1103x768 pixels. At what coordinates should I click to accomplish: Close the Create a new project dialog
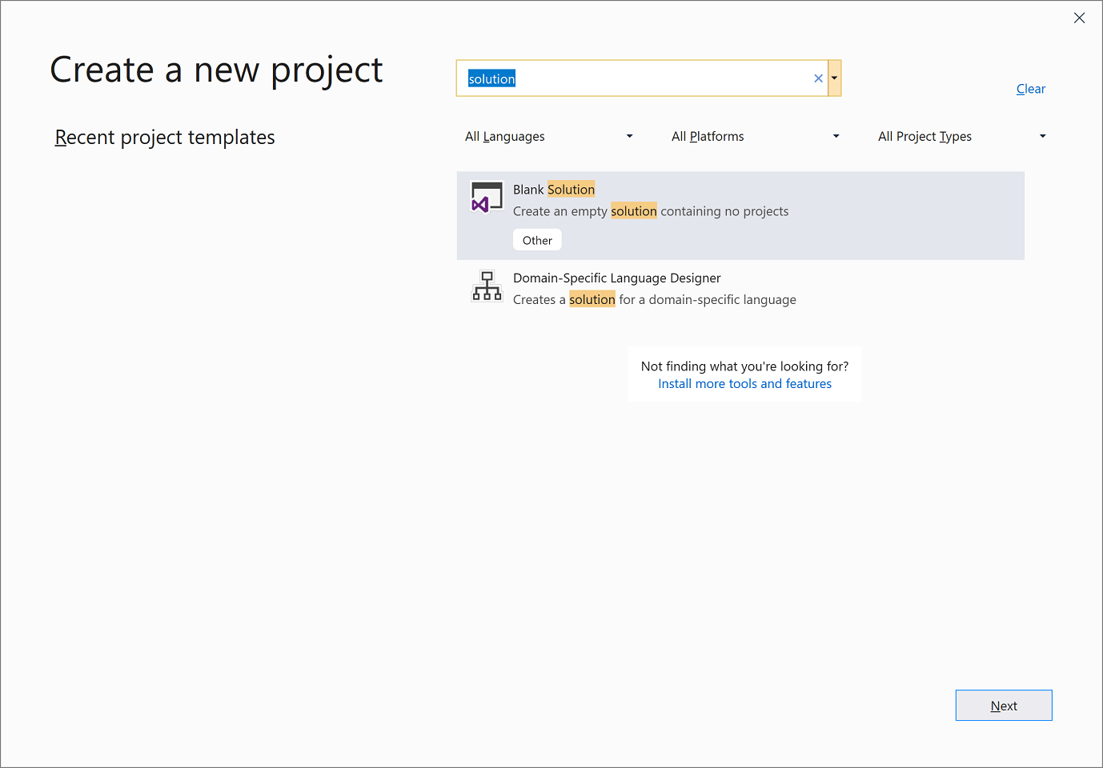(x=1079, y=18)
